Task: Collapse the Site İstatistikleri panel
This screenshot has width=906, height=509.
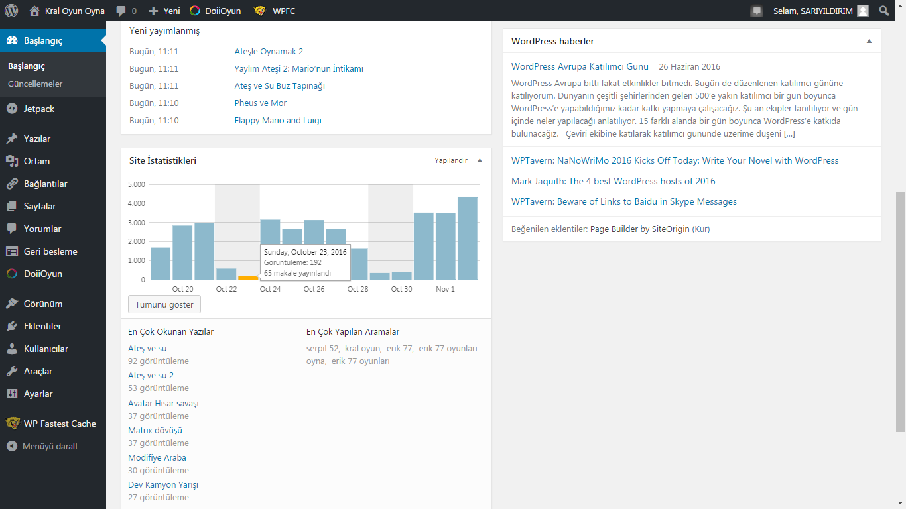Action: 480,160
